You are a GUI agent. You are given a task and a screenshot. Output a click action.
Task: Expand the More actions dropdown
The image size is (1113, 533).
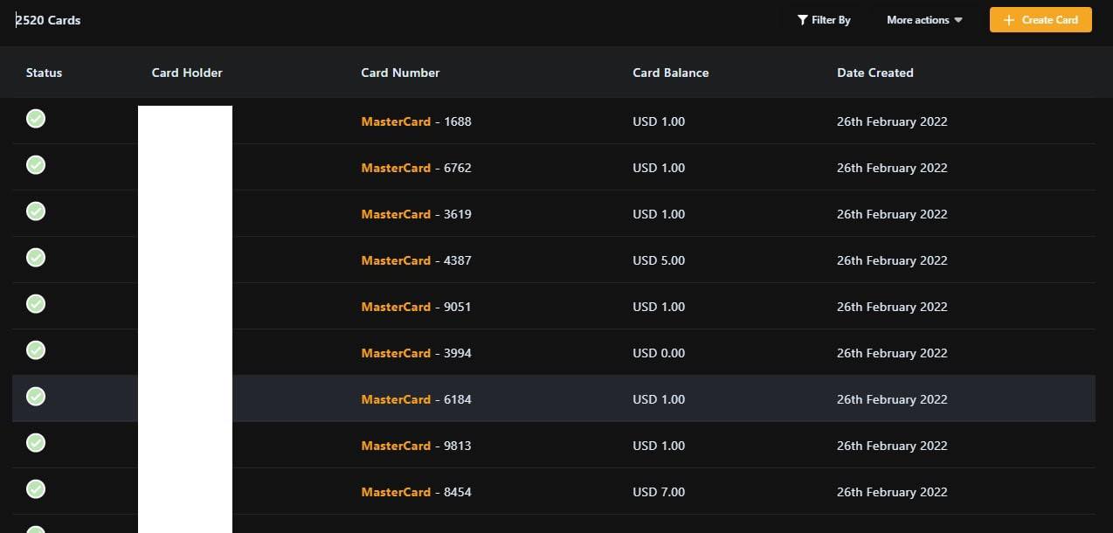point(924,20)
